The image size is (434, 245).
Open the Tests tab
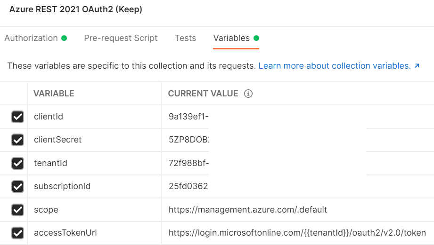[186, 38]
